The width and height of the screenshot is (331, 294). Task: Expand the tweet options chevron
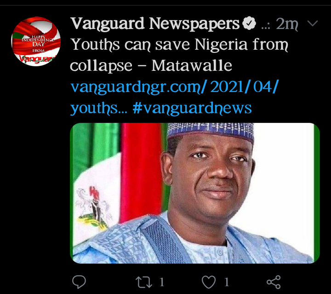(x=313, y=23)
